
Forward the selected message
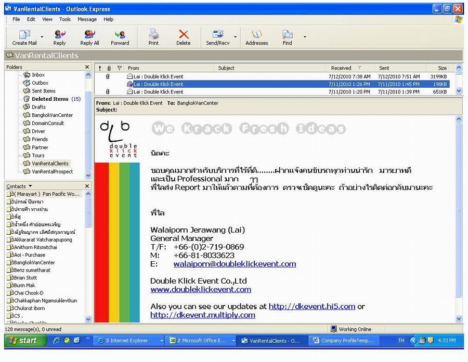[120, 37]
